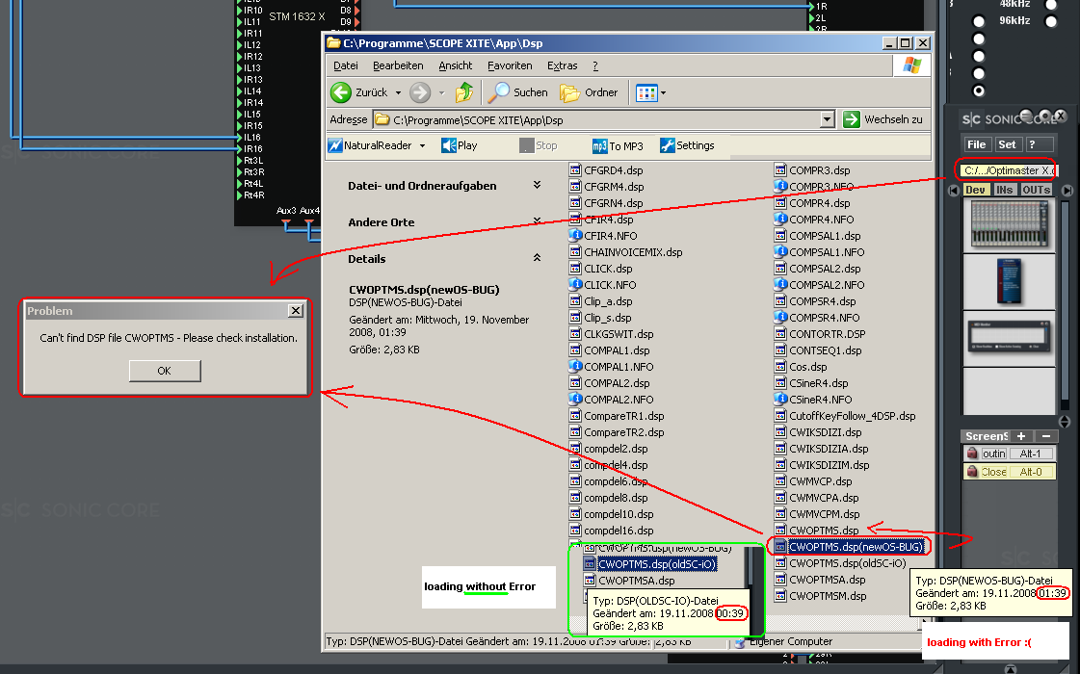Open the Zurück history dropdown arrow
The width and height of the screenshot is (1080, 674).
(398, 93)
